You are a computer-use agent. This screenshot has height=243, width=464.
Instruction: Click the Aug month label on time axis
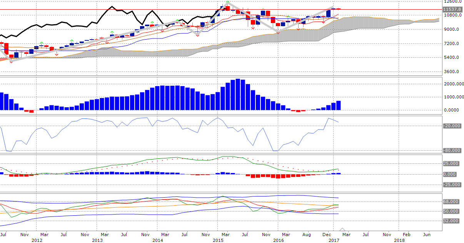[x=306, y=234]
